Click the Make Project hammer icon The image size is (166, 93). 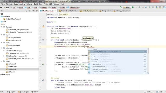pyautogui.click(x=121, y=7)
